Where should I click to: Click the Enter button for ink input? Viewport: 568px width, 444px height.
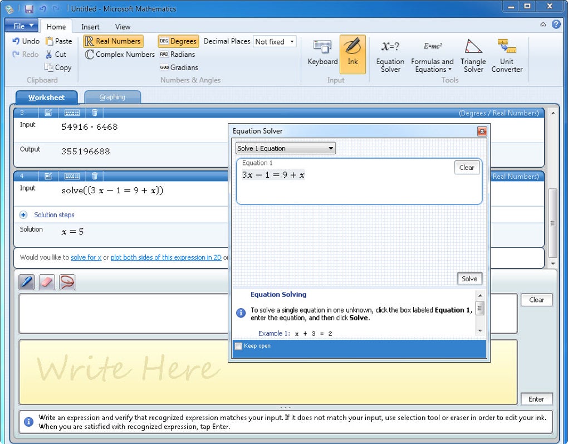click(x=536, y=399)
